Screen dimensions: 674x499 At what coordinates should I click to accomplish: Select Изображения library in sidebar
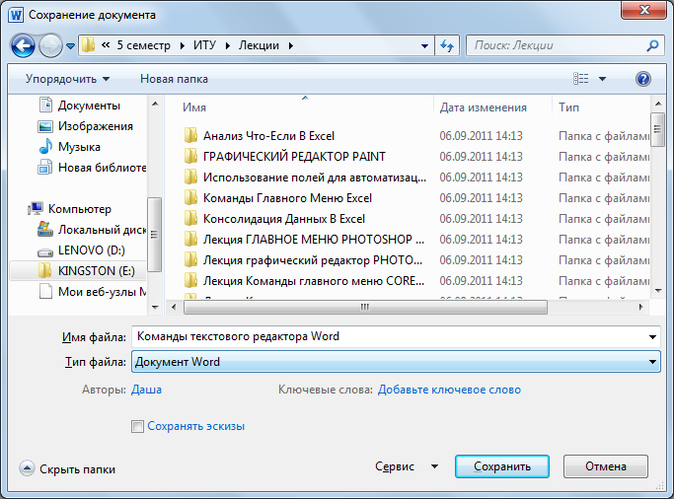85,126
